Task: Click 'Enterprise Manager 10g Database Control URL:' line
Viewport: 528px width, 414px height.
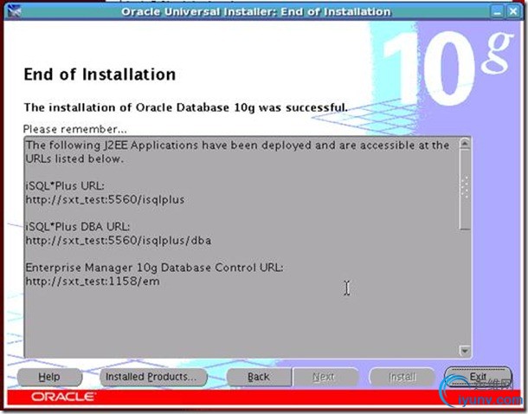Action: click(x=155, y=268)
